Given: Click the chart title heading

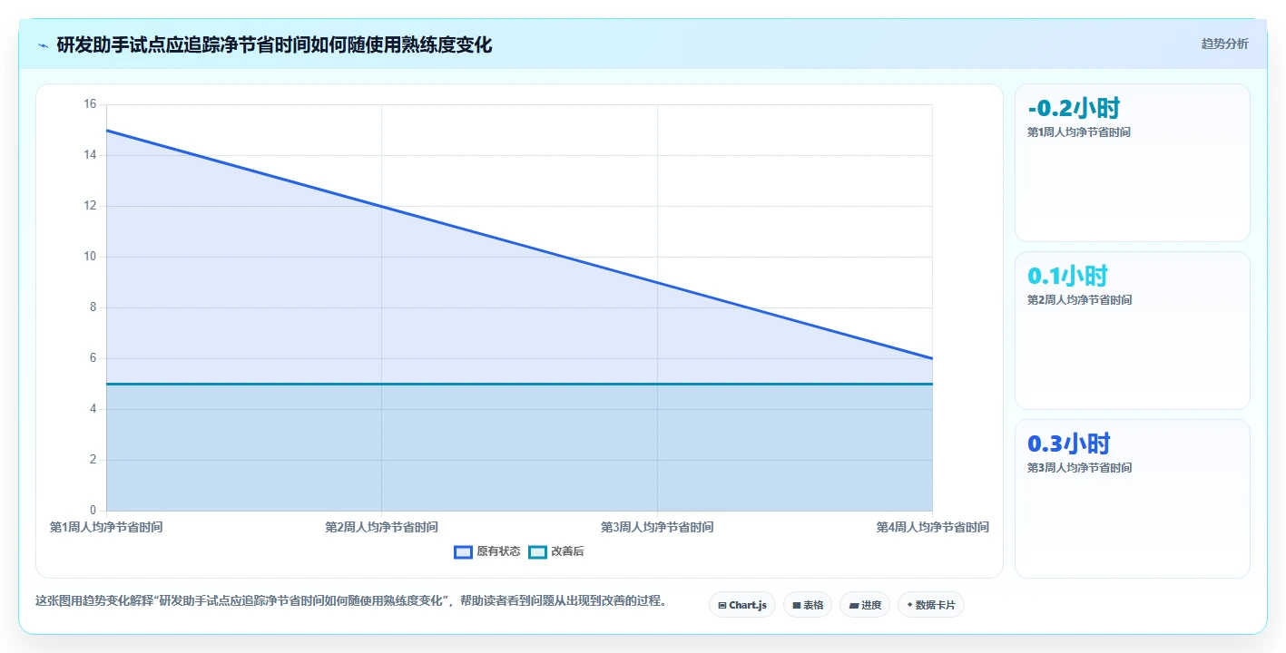Looking at the screenshot, I should (274, 45).
